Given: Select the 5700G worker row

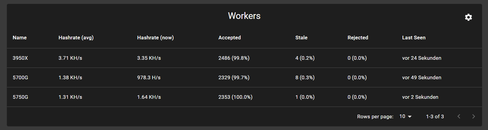Looking at the screenshot, I should tap(20, 77).
